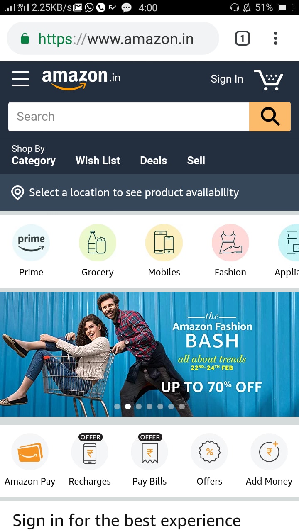The height and width of the screenshot is (531, 299).
Task: Open Chrome's three-dot menu
Action: tap(275, 39)
